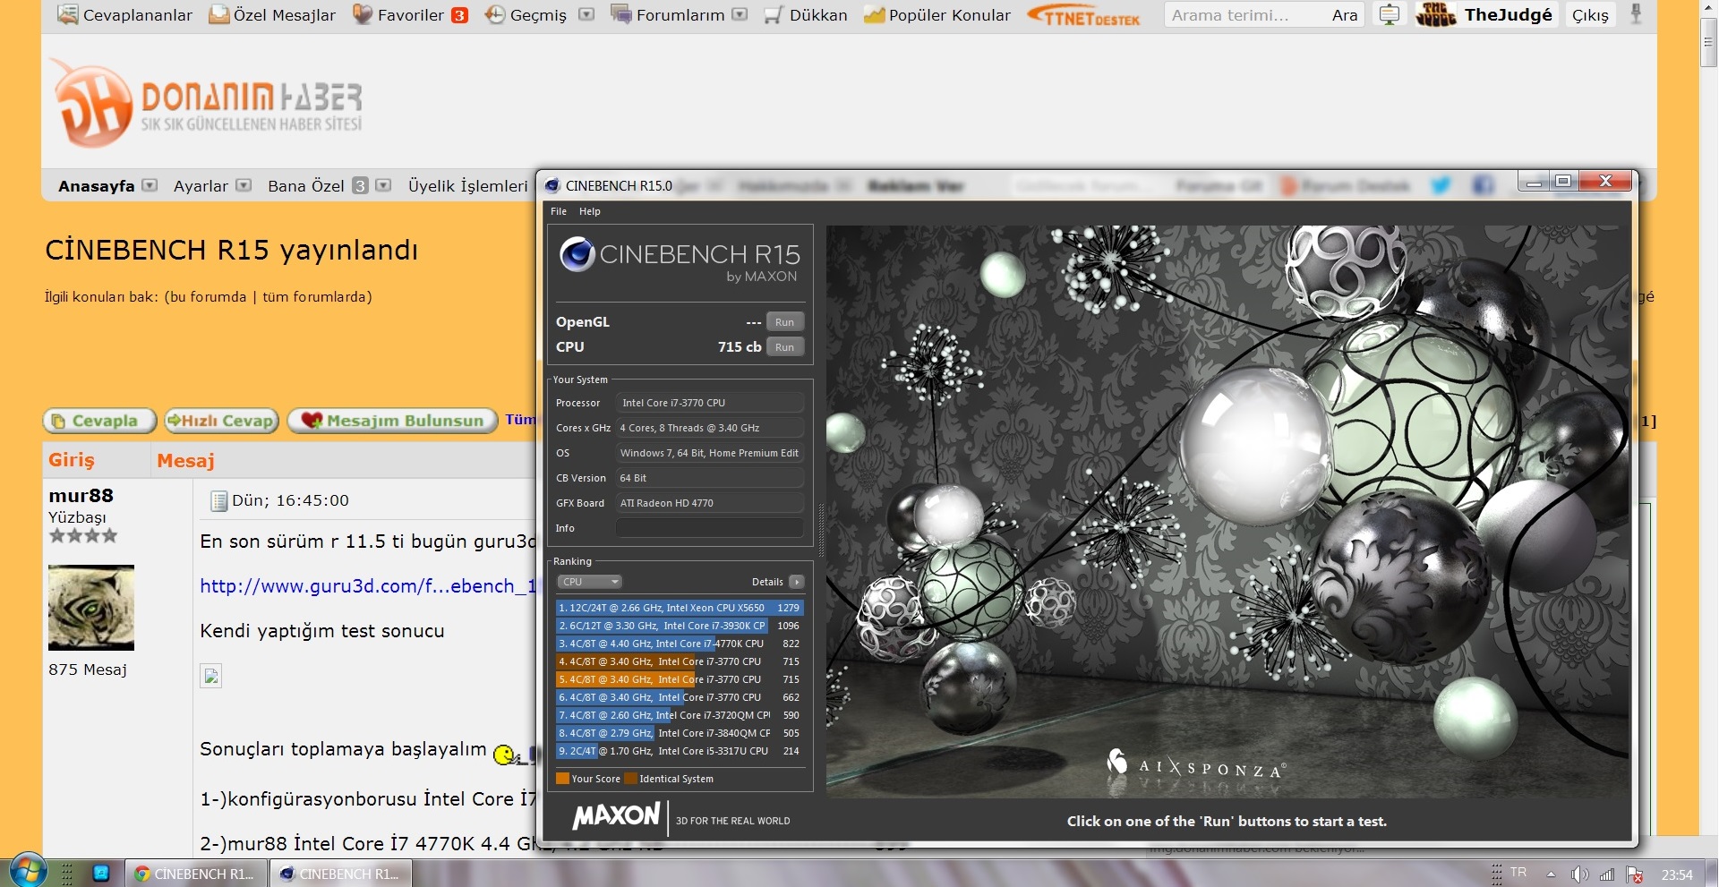Click the volume speaker tray icon

1579,874
